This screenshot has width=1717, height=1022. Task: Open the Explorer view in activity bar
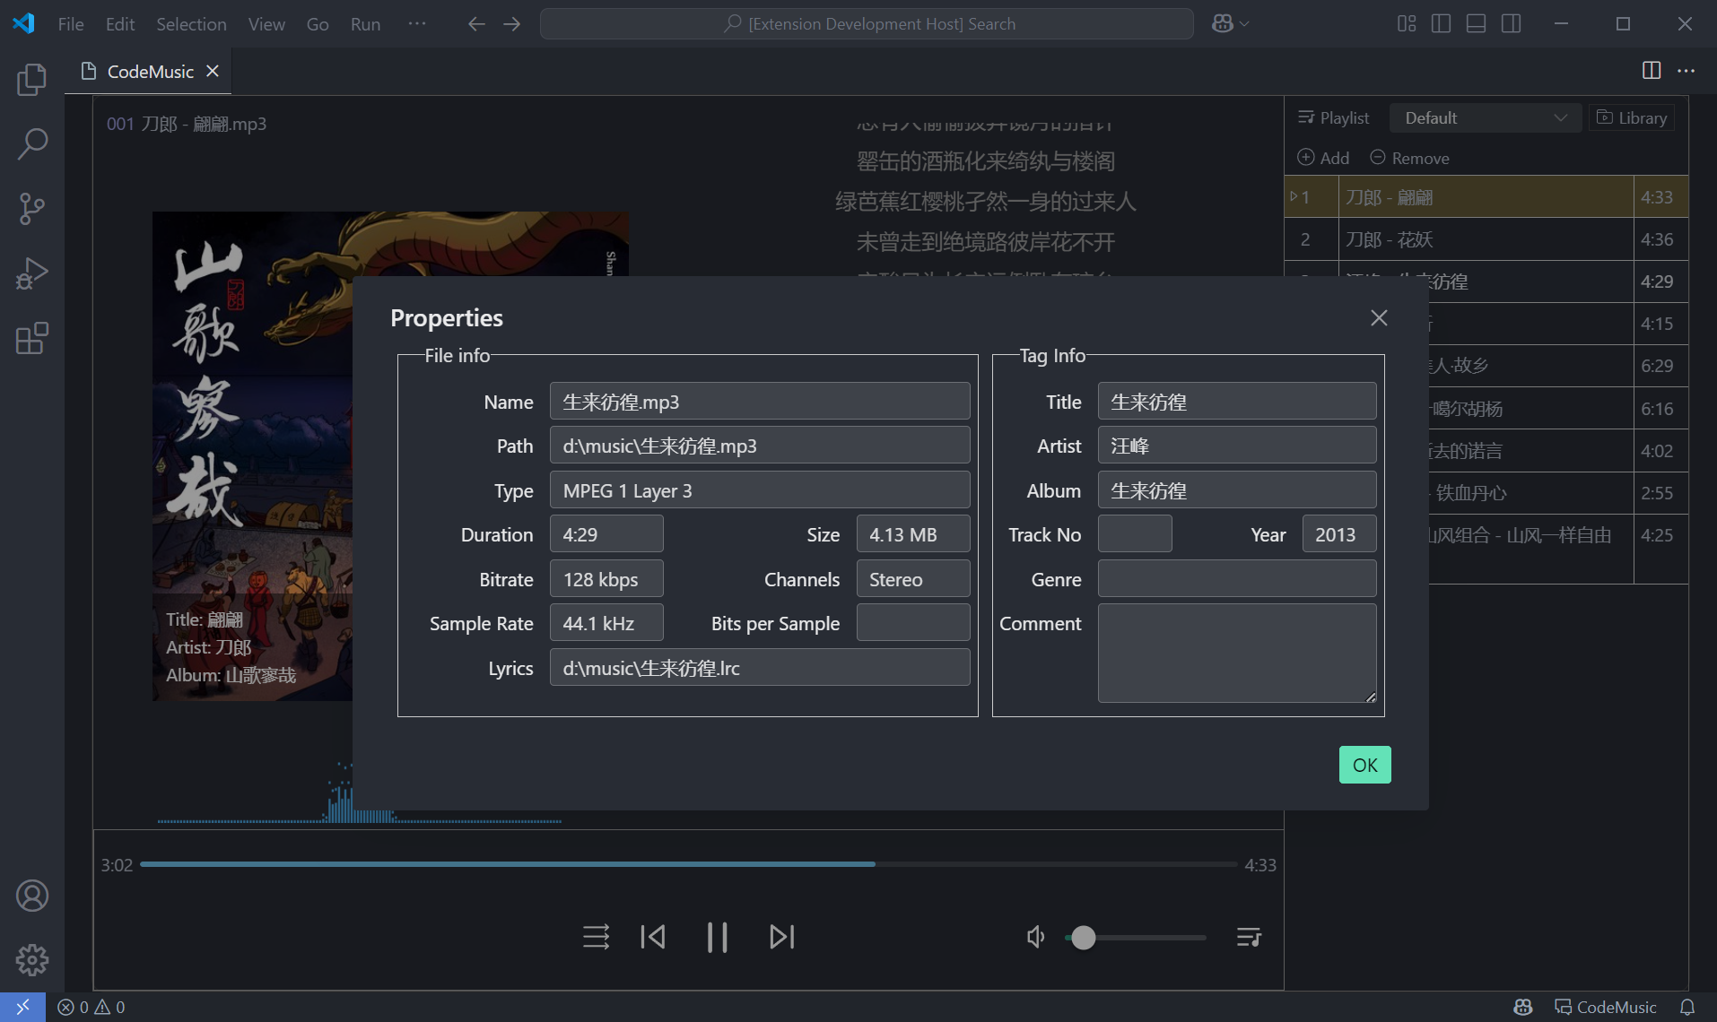pyautogui.click(x=32, y=80)
